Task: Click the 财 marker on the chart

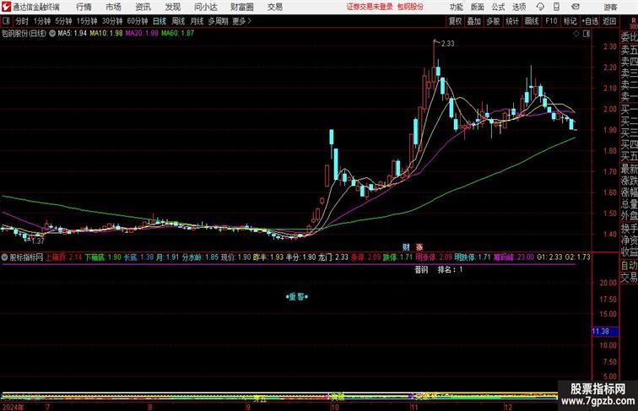Action: (x=406, y=247)
